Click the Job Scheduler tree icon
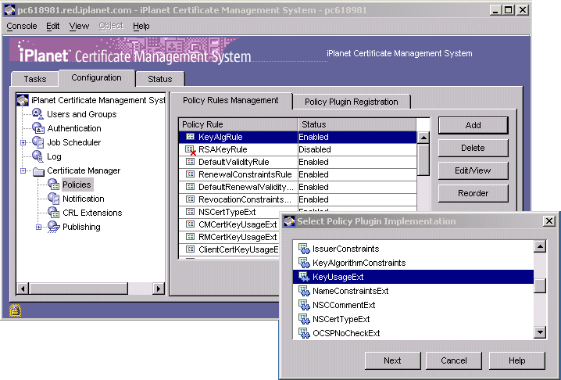Screen dimensions: 561x380 (38, 142)
